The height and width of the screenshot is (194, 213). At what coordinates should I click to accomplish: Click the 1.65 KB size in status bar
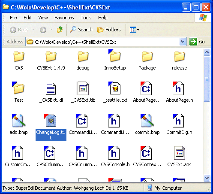[120, 188]
